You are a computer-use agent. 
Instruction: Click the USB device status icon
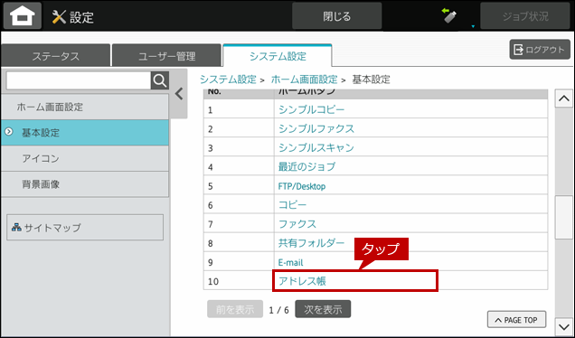[449, 15]
